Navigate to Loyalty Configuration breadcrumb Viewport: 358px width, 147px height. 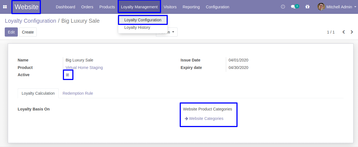click(30, 21)
